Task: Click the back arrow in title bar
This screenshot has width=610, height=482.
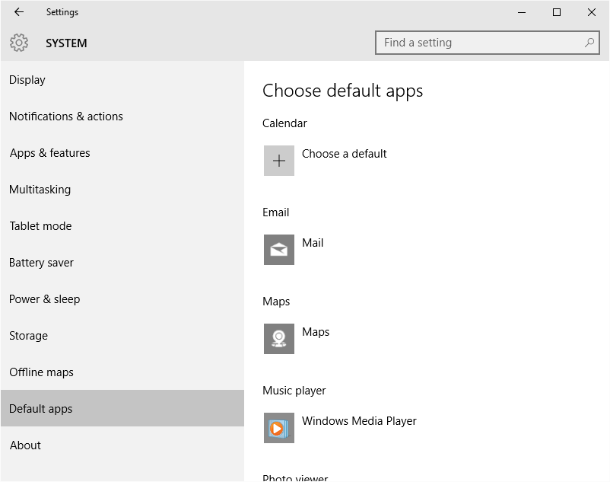Action: (x=19, y=12)
